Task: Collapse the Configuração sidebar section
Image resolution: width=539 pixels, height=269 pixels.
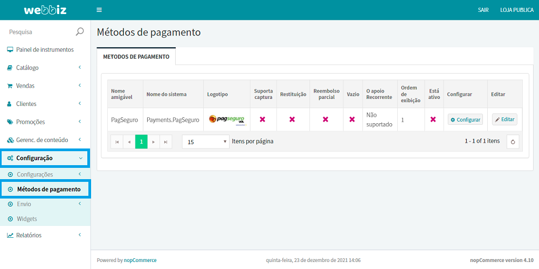Action: pyautogui.click(x=45, y=158)
